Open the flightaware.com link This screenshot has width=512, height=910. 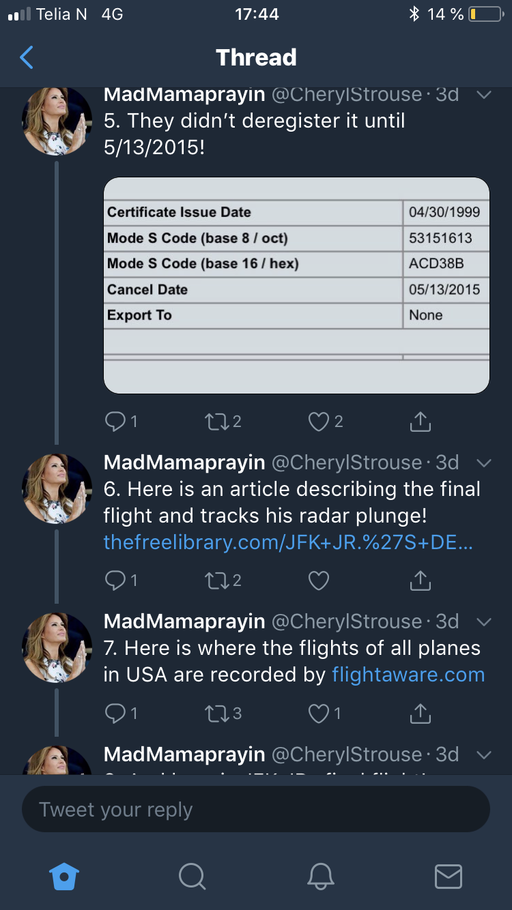[x=408, y=675]
